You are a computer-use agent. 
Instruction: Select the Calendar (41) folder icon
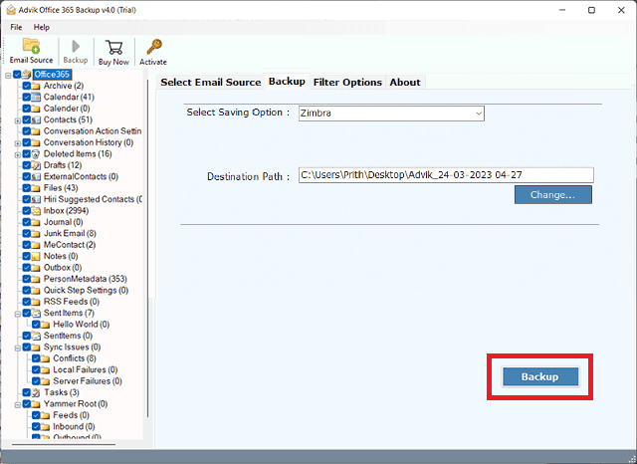click(x=36, y=98)
